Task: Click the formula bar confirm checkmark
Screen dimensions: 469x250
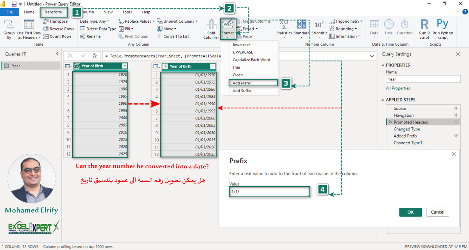Action: [83, 56]
